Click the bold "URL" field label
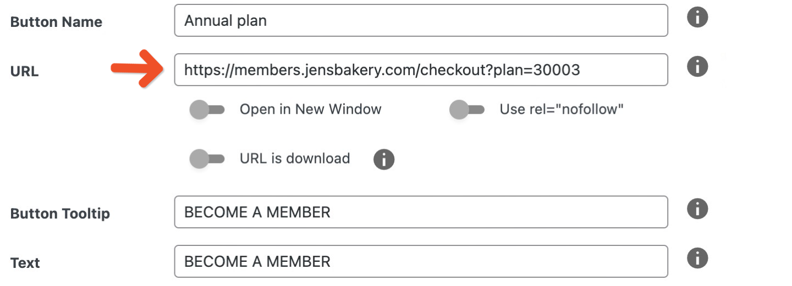Screen dimensions: 792x286 [25, 71]
